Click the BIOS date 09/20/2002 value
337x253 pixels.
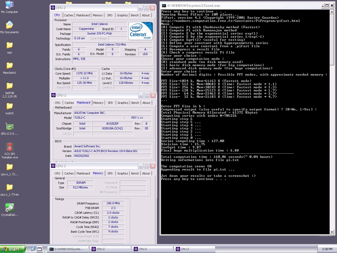112,156
